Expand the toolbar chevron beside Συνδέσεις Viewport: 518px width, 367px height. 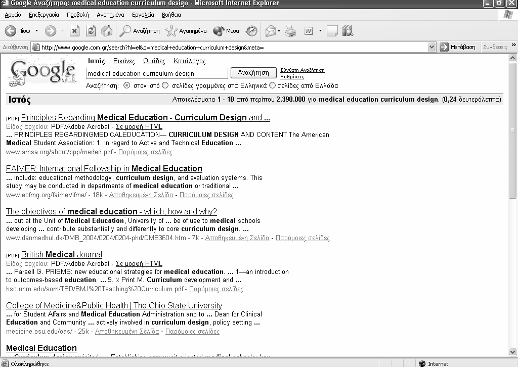pos(513,45)
